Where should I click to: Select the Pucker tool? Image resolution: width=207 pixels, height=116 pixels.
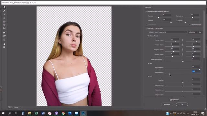4,22
